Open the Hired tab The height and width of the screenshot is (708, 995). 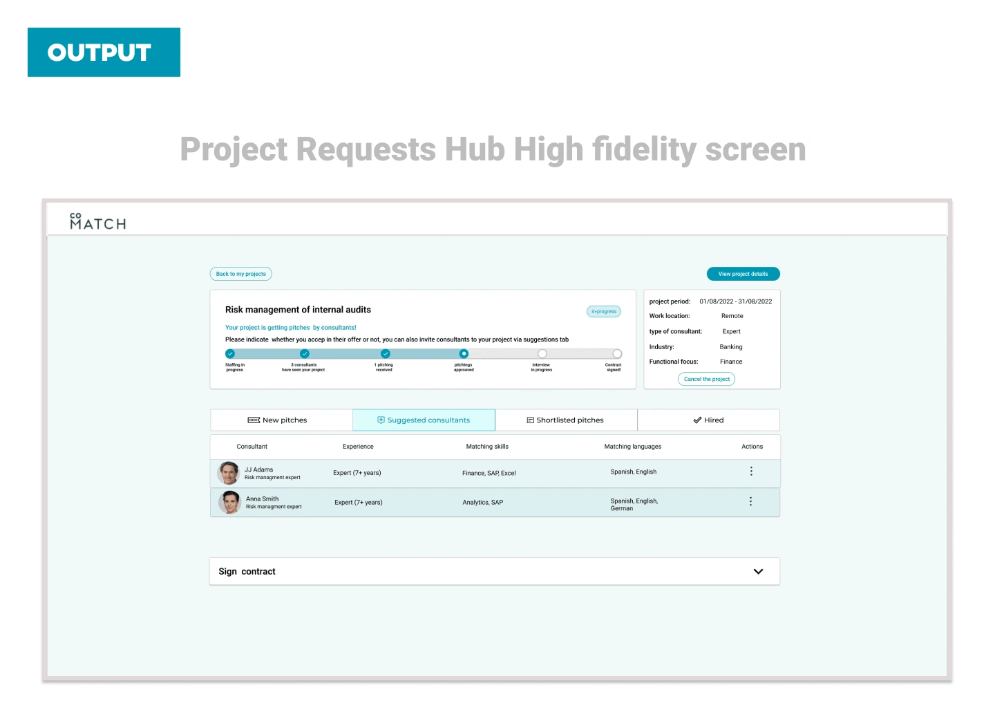[708, 420]
